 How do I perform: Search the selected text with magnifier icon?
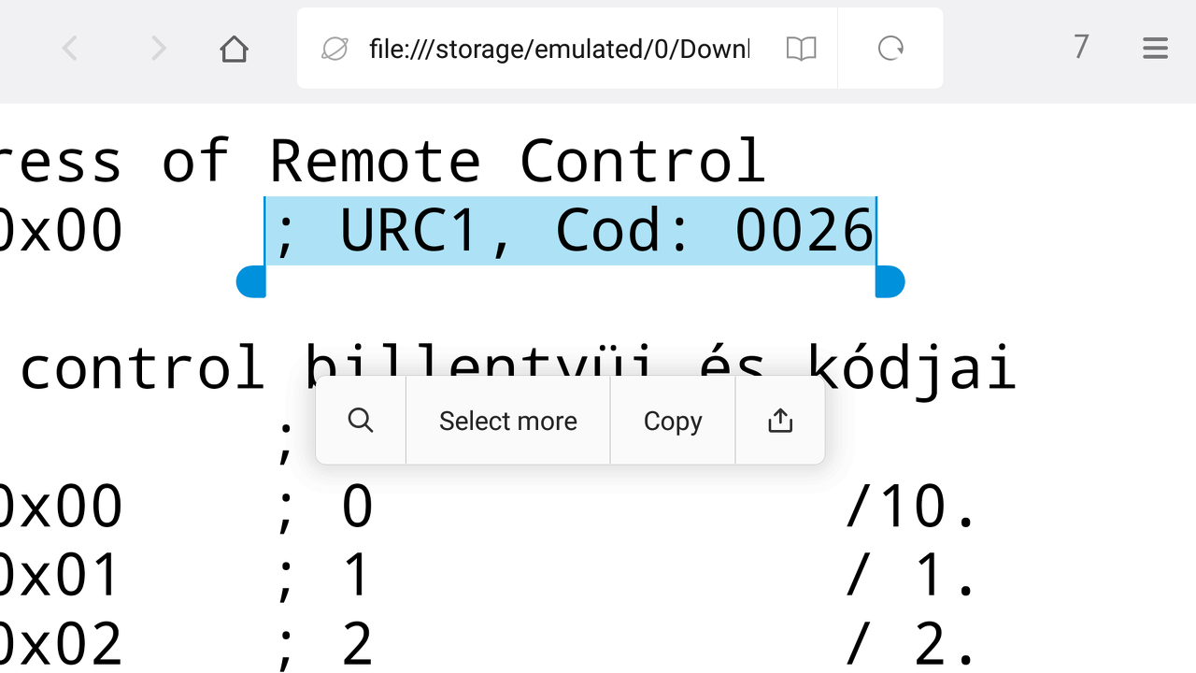[361, 421]
